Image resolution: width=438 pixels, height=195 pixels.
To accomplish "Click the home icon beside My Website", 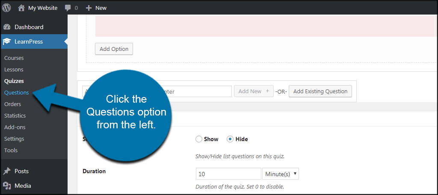I will tap(21, 8).
